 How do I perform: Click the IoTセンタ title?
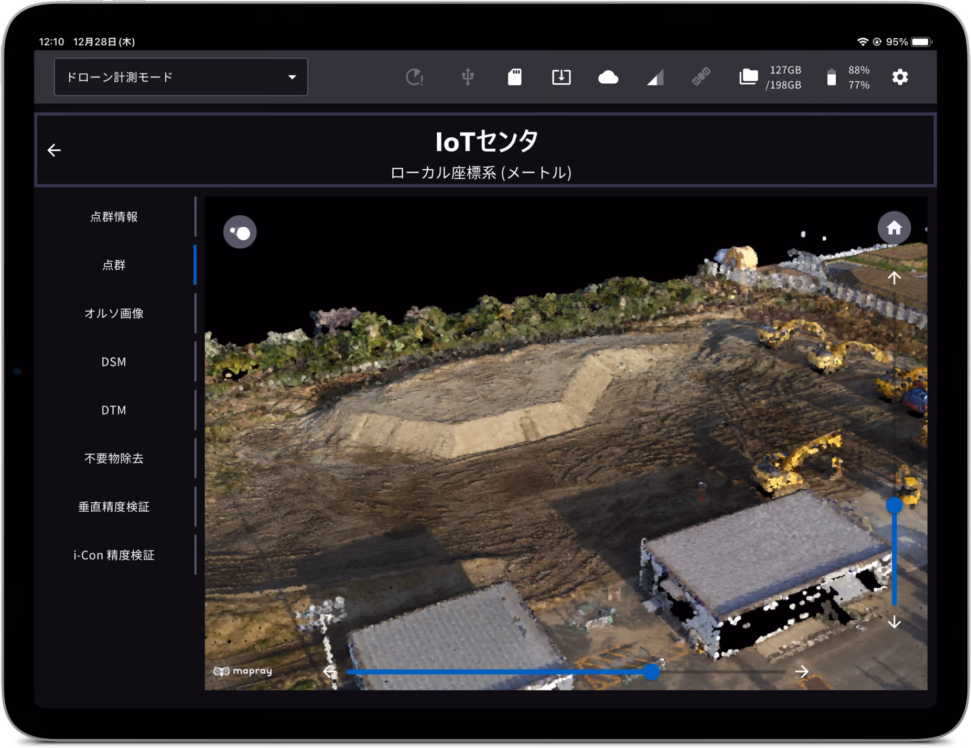pos(487,141)
